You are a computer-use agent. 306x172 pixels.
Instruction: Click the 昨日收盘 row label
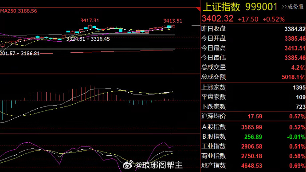click(x=213, y=29)
